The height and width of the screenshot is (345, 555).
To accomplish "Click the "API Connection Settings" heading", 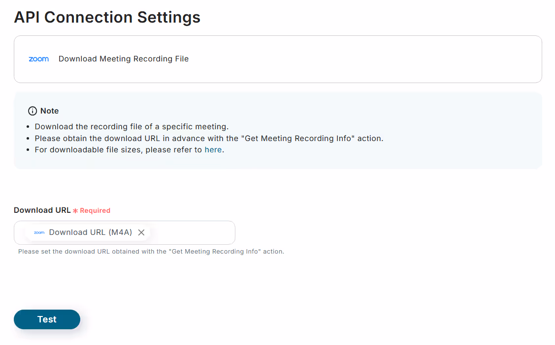I will coord(107,17).
